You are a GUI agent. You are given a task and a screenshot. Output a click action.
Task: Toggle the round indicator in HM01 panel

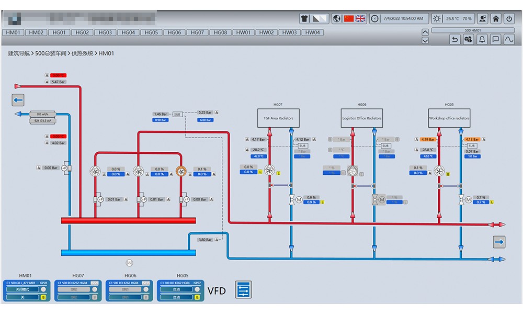[x=43, y=289]
